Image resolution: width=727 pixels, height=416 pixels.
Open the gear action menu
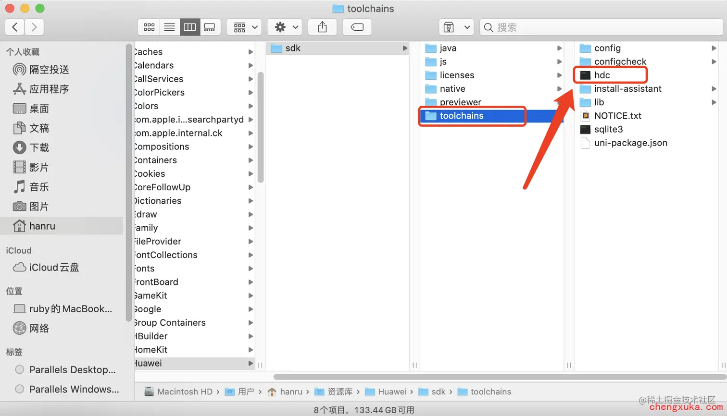(x=285, y=27)
